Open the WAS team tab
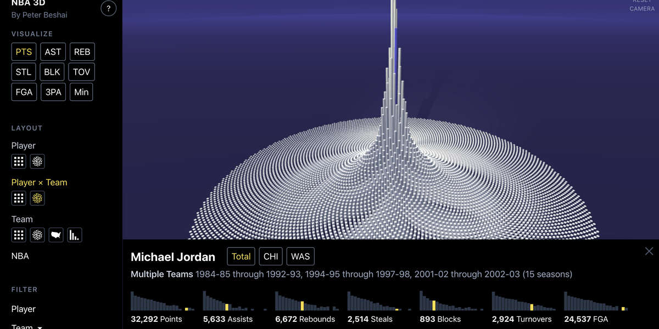The image size is (659, 329). [x=300, y=257]
